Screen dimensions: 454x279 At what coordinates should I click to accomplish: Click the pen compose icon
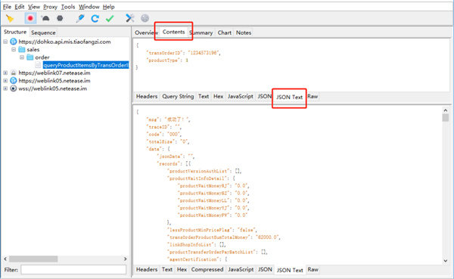80,18
